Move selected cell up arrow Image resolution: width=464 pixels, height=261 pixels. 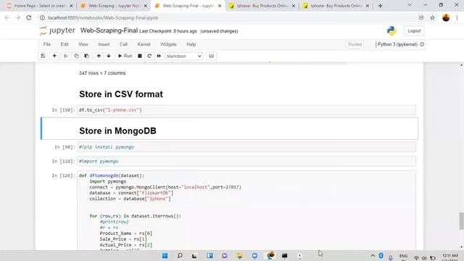(99, 56)
